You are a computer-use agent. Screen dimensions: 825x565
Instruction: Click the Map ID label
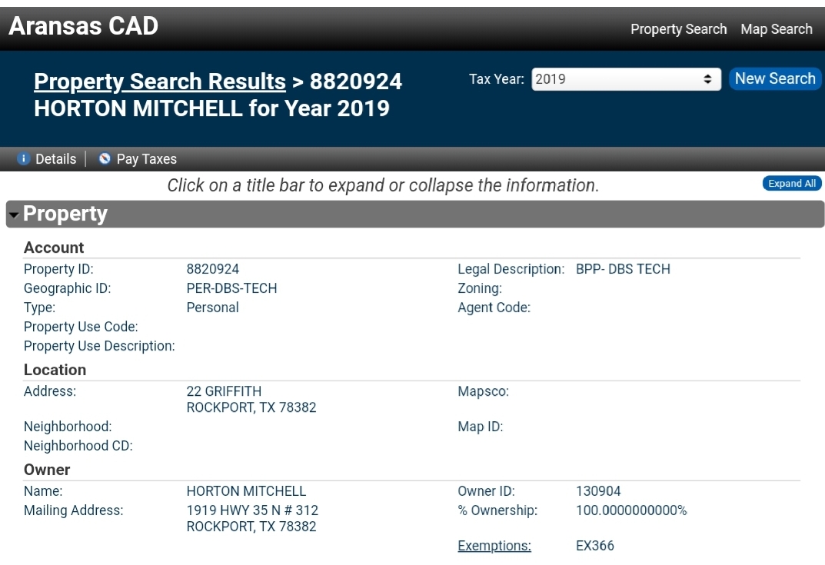pos(480,427)
